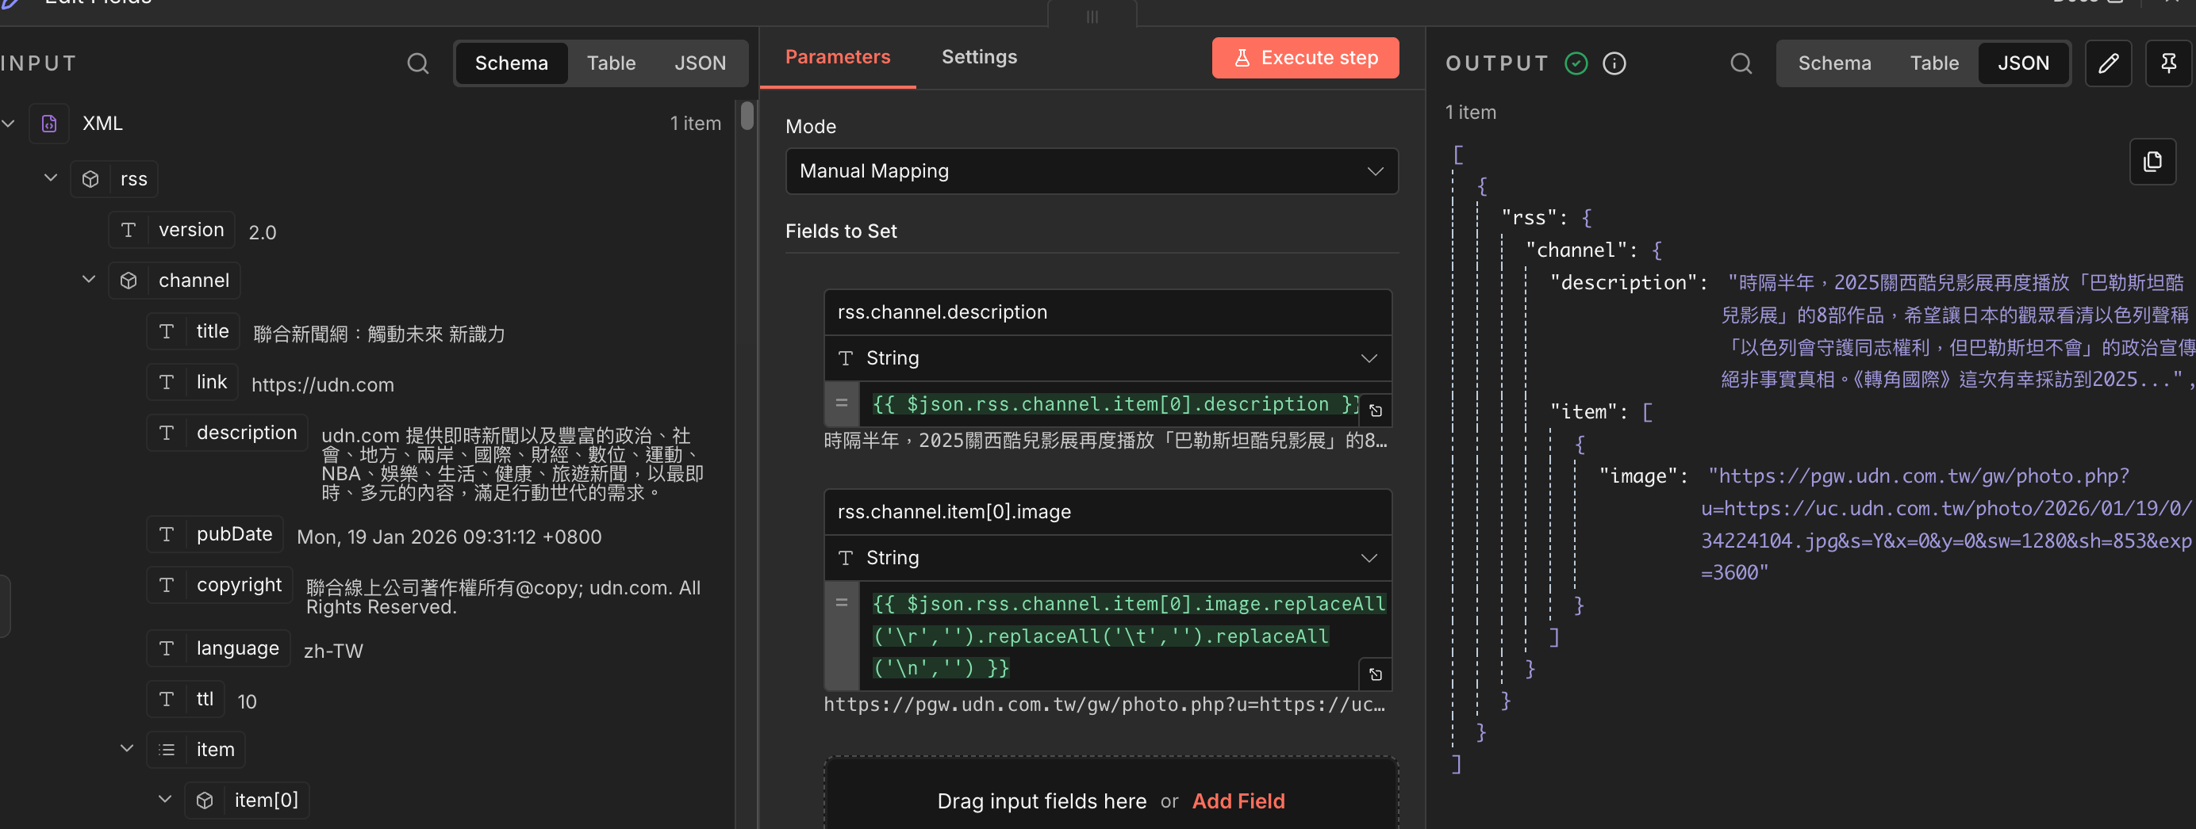Click the search icon in the OUTPUT panel
The width and height of the screenshot is (2196, 829).
1741,63
